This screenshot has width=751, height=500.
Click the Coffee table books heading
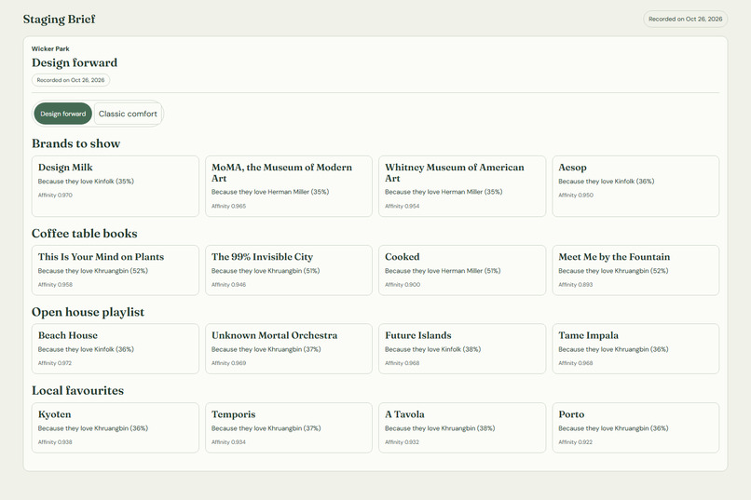coord(84,234)
